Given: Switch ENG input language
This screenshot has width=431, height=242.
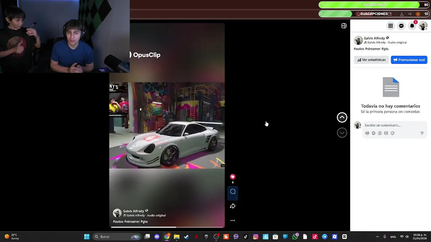Looking at the screenshot, I should click(393, 237).
